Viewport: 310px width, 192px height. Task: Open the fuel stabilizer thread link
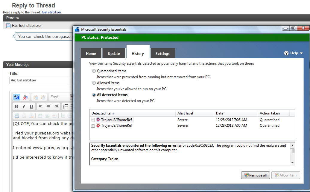coord(51,12)
